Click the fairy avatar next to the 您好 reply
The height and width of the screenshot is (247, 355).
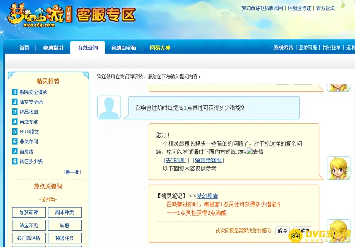(339, 168)
